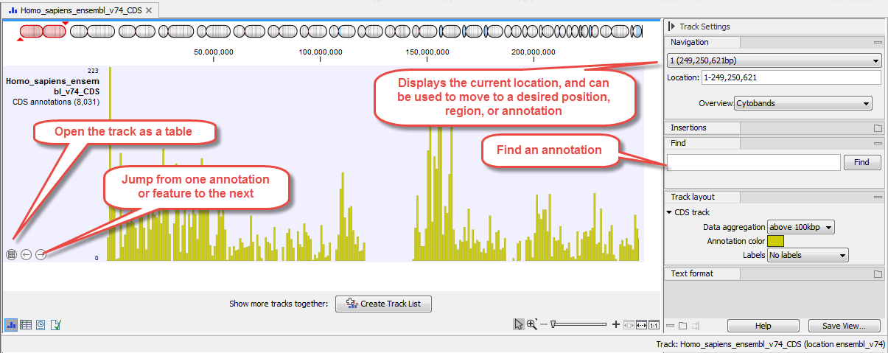
Task: Expand the Text format section
Action: (x=877, y=274)
